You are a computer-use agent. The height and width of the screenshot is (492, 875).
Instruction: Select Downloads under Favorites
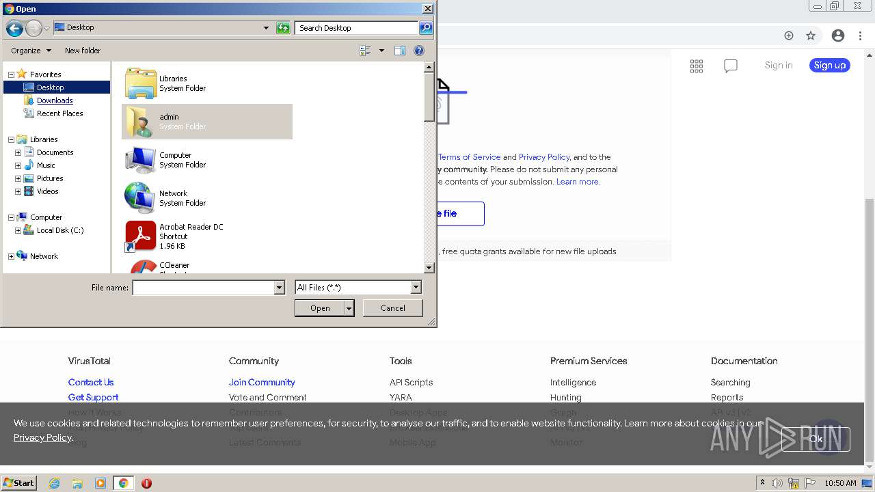click(x=55, y=100)
